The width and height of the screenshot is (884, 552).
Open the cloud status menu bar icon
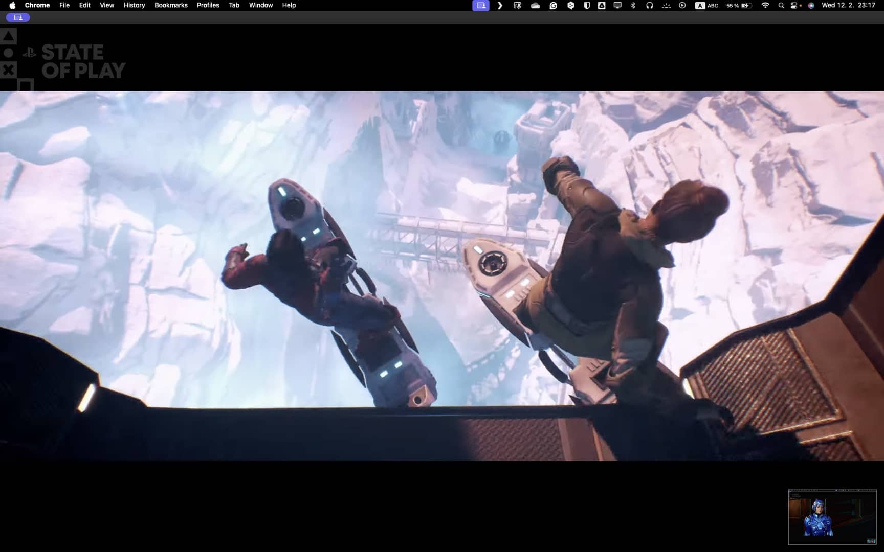535,5
